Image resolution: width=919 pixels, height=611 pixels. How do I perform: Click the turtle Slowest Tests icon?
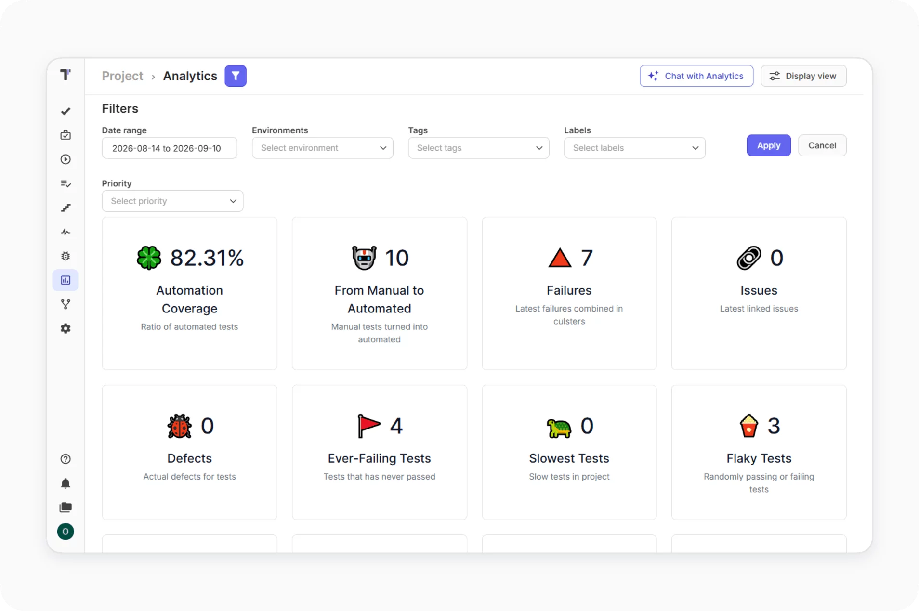pos(559,427)
